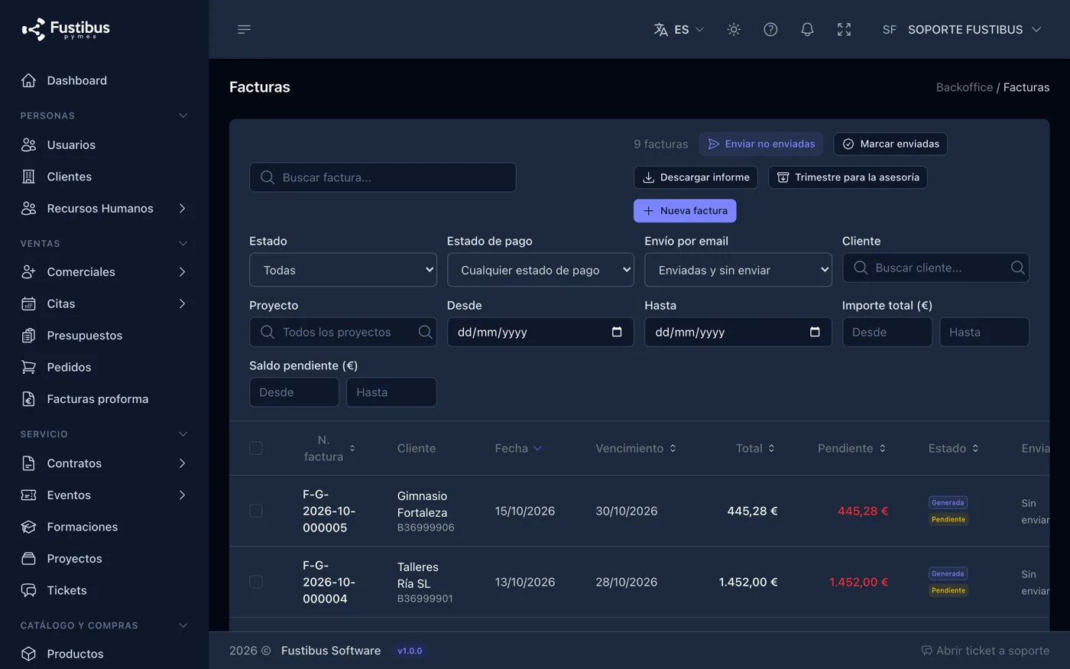Open the SOPORTE FUSTIBUS user menu

962,29
